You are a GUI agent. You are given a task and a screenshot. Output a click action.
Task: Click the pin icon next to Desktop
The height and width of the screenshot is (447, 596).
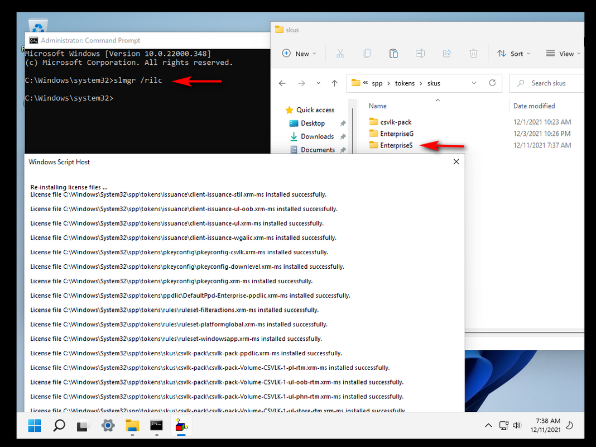(343, 123)
